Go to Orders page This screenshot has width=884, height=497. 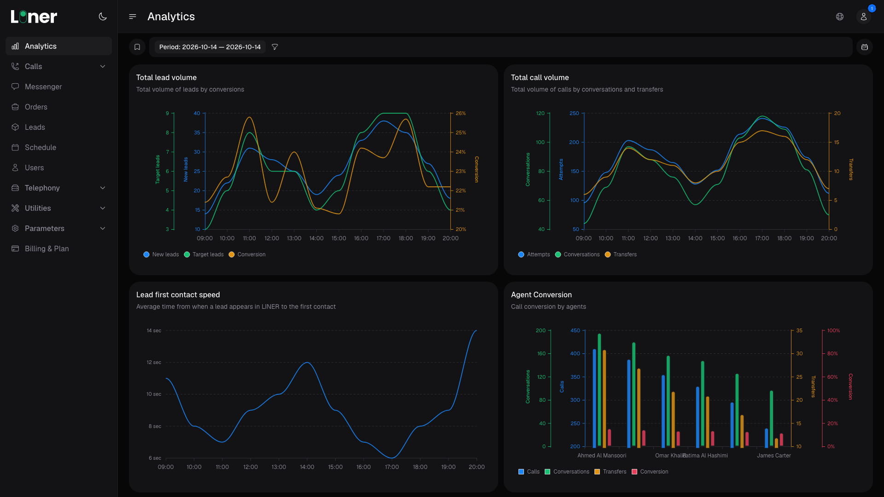pyautogui.click(x=58, y=107)
